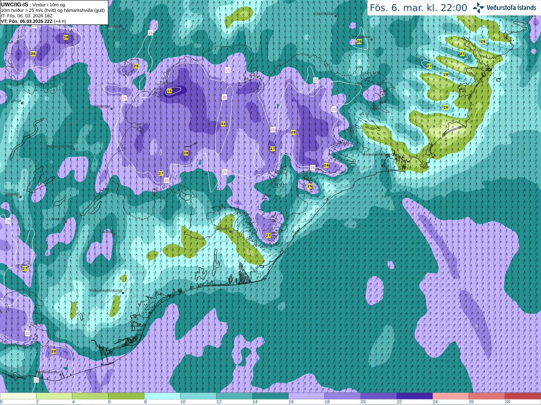The height and width of the screenshot is (405, 541).
Task: Click the Mýrdalssandur station marker
Action: tap(61, 375)
